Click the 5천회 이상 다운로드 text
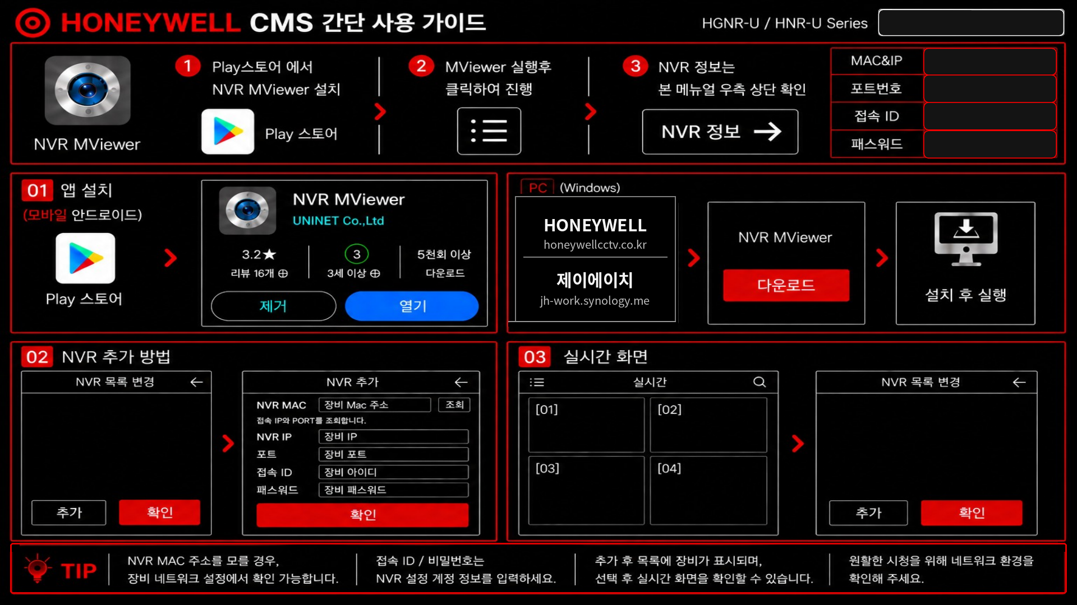The height and width of the screenshot is (605, 1077). coord(444,263)
